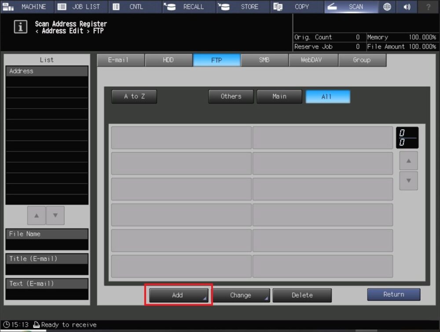Open the Add dropdown menu

[178, 295]
